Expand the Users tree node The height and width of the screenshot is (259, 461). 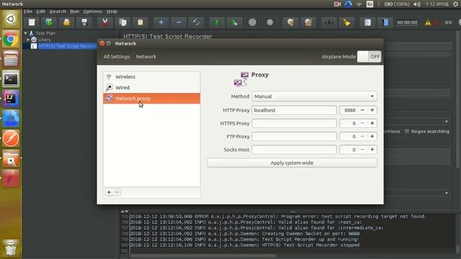[28, 40]
